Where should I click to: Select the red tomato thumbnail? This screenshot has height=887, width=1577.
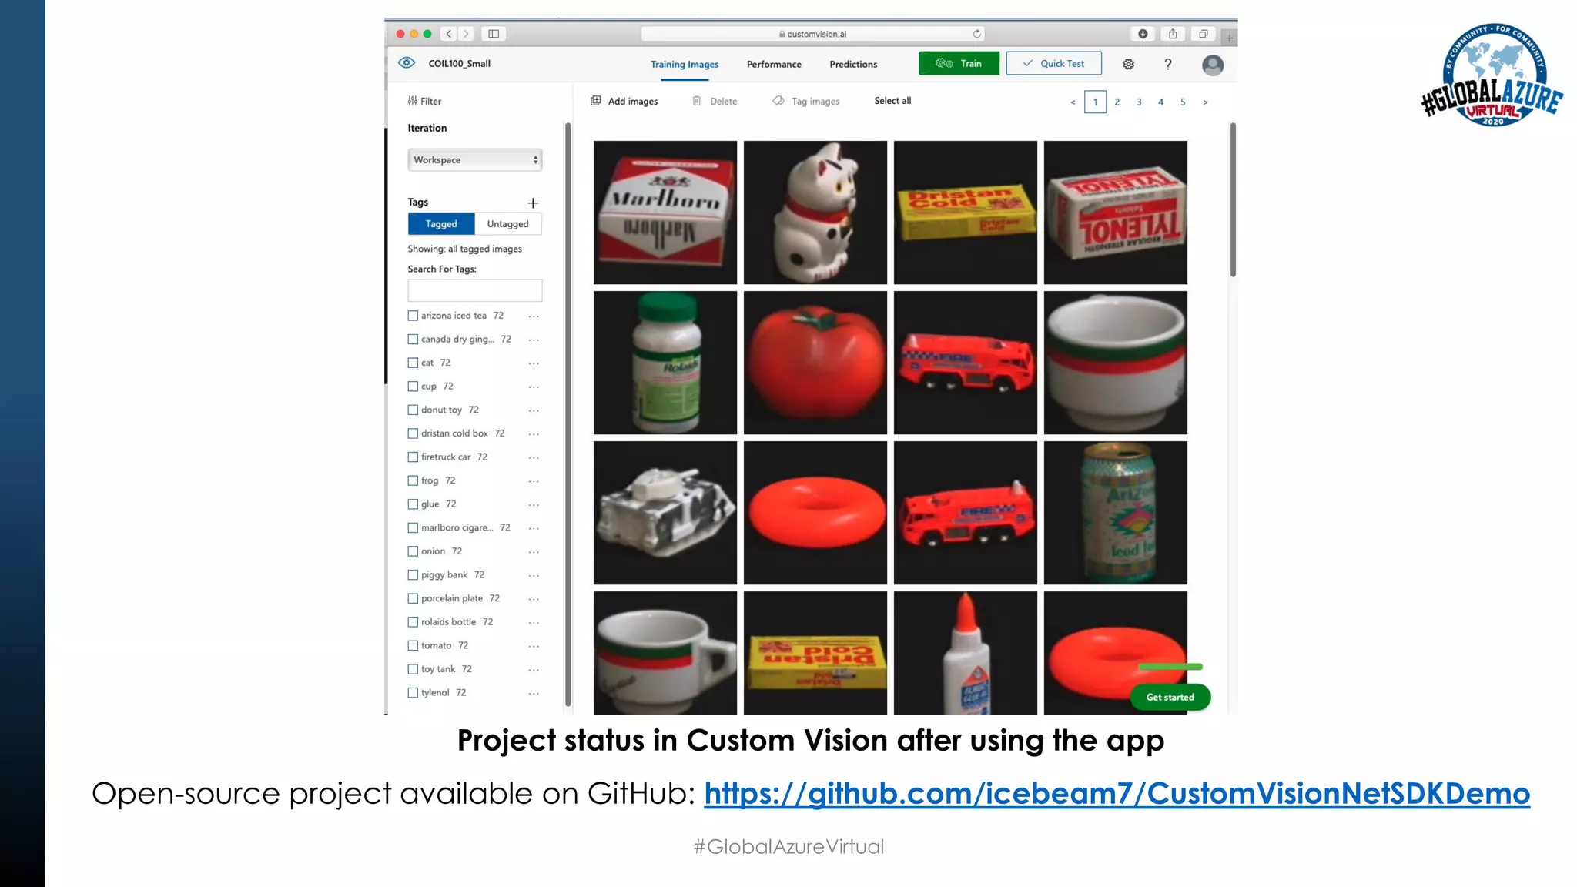(x=815, y=363)
